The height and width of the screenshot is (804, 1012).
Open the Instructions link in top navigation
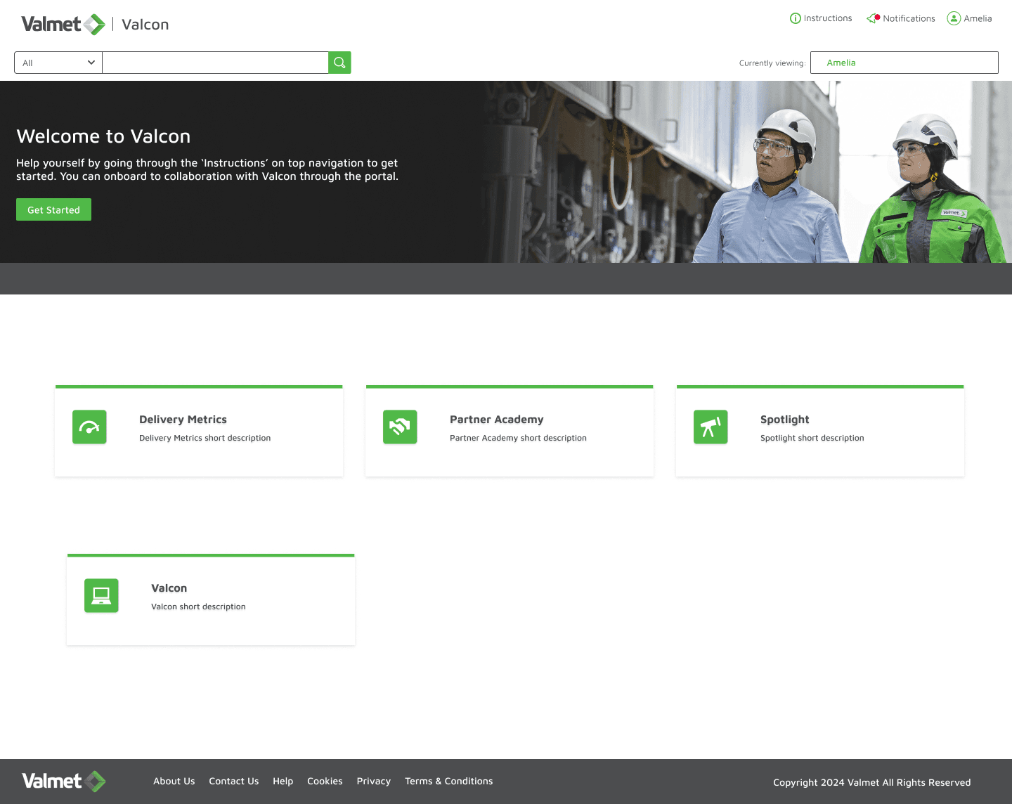(828, 18)
